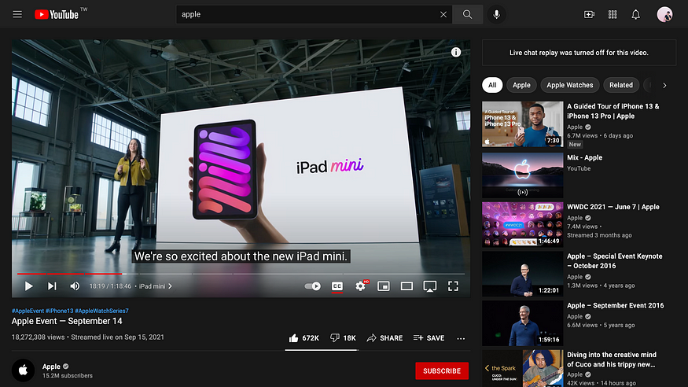Image resolution: width=688 pixels, height=387 pixels.
Task: Toggle closed captions off
Action: click(337, 286)
